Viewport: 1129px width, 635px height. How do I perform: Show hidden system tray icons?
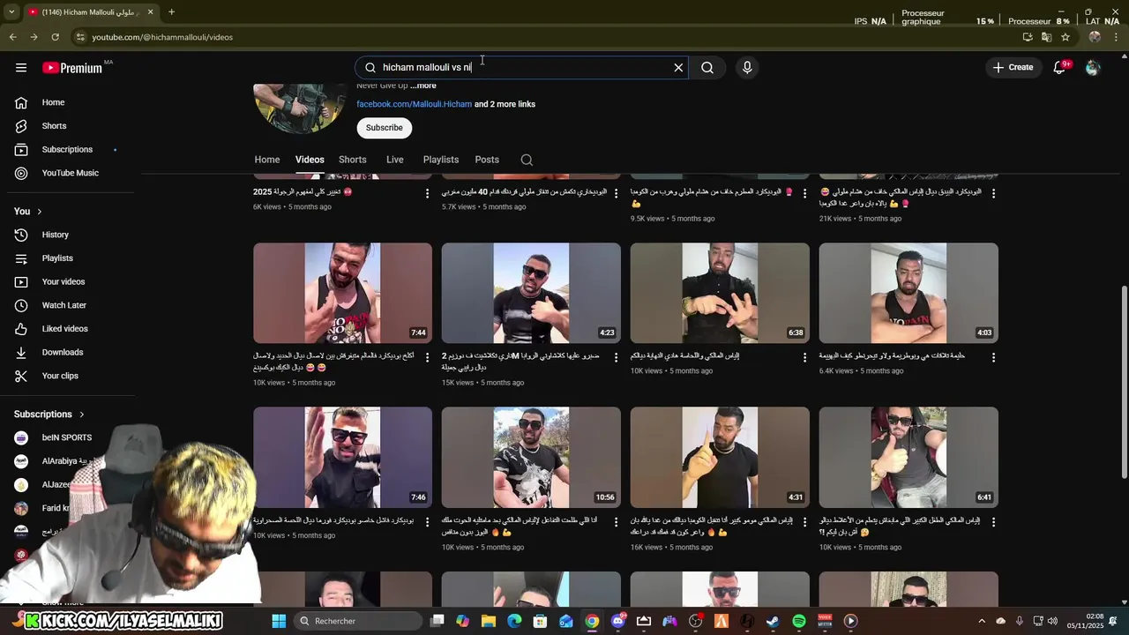(982, 621)
